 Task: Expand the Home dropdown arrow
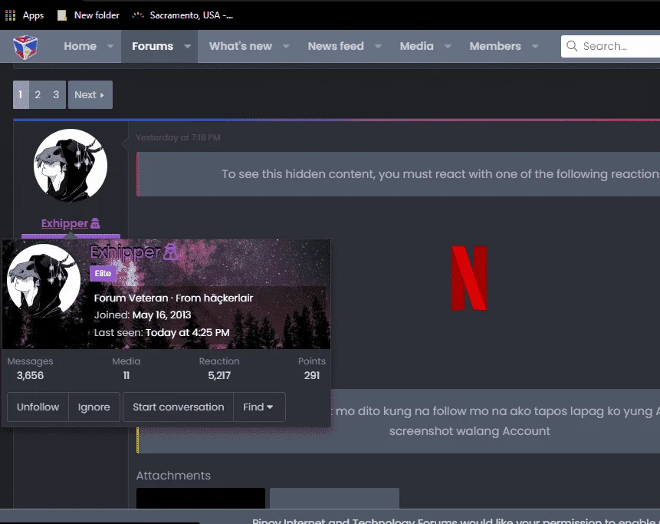click(x=110, y=46)
